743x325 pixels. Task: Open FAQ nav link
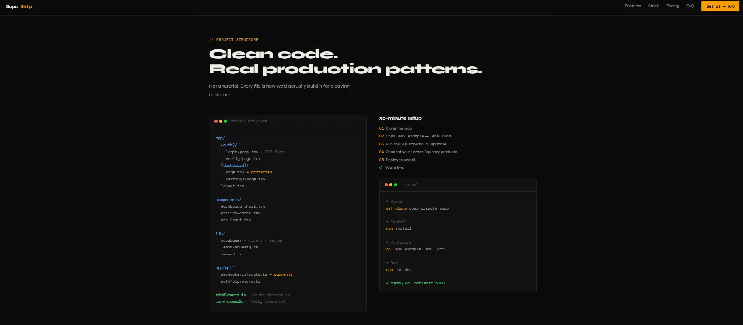tap(690, 6)
